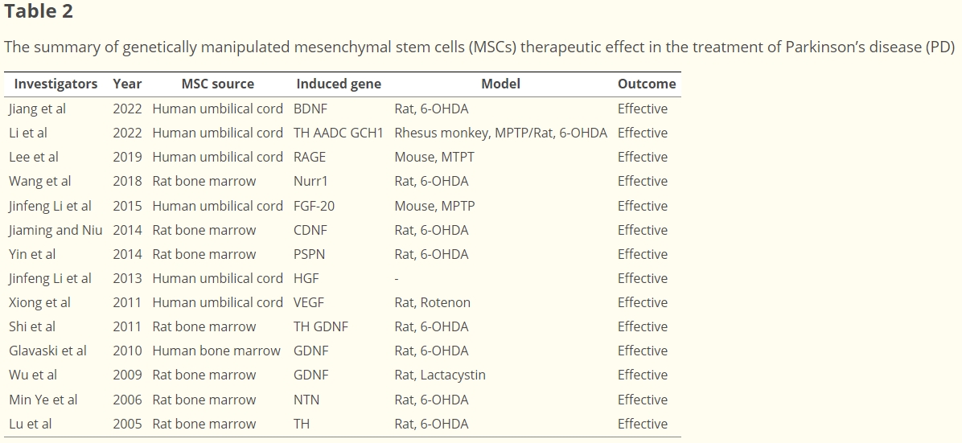
Task: Open the 'Jiaming and Niu' reference
Action: 55,230
